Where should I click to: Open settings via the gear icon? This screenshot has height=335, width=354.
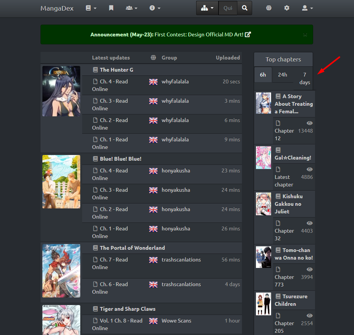pyautogui.click(x=287, y=8)
